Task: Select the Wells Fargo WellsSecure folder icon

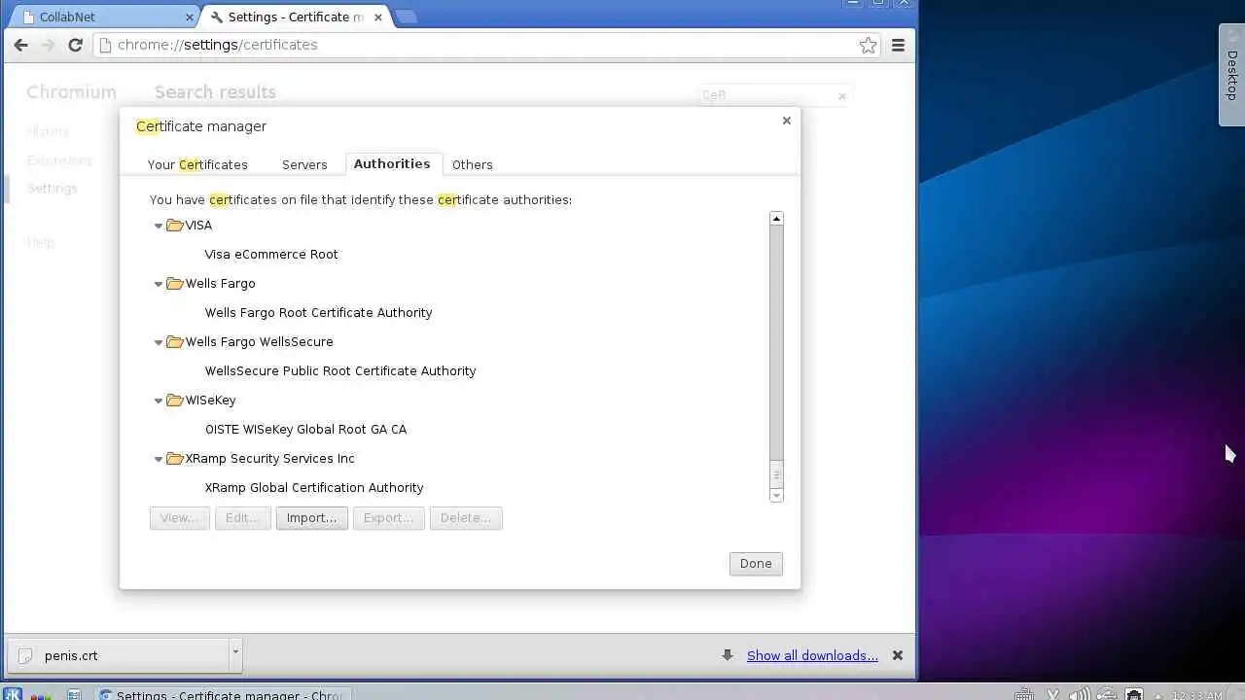Action: click(175, 341)
